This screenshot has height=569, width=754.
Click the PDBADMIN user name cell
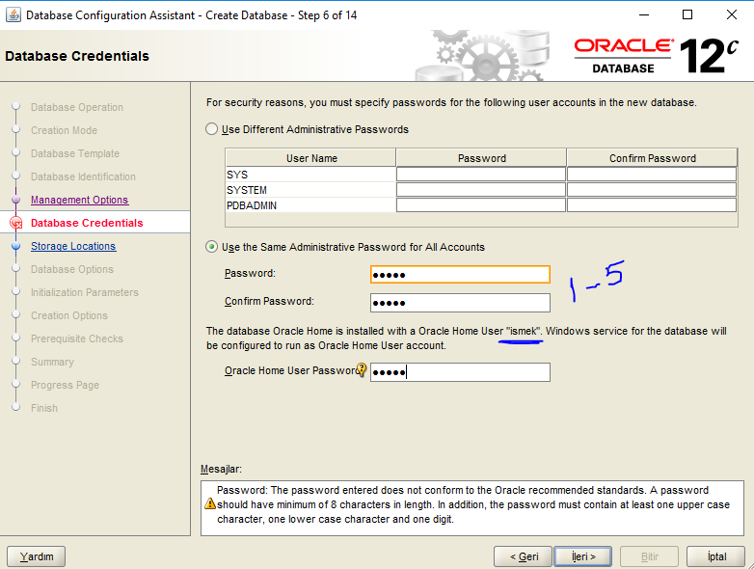(x=310, y=204)
